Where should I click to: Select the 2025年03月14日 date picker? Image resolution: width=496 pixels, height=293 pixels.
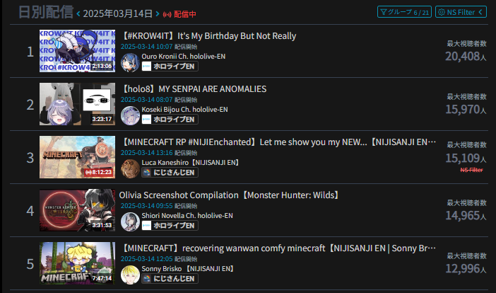tap(118, 13)
